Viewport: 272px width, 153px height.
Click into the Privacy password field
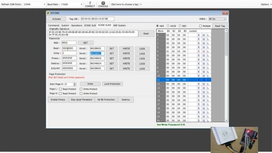pos(69,58)
